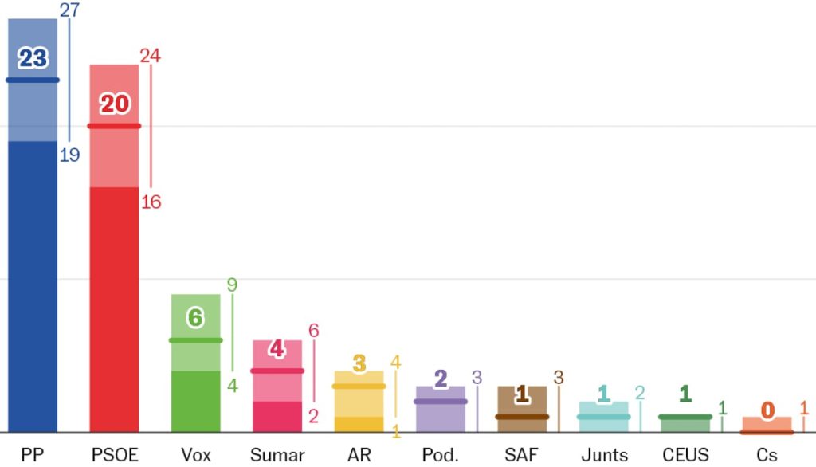
Task: Click the PSOE axis label
Action: (115, 455)
